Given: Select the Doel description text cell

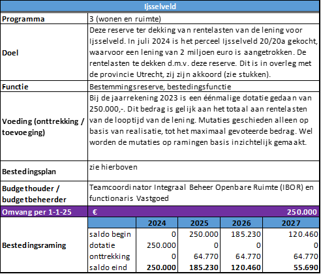Looking at the screenshot, I should tap(204, 52).
